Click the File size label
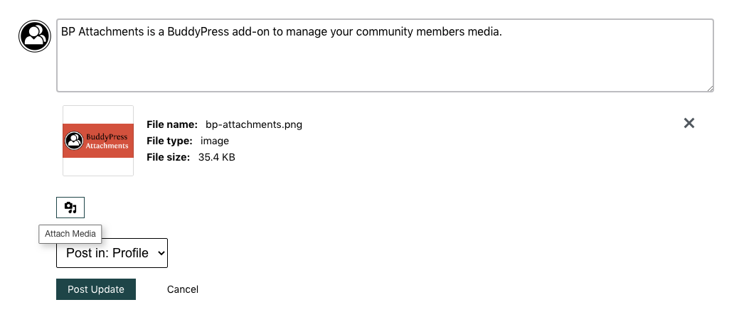 click(169, 157)
